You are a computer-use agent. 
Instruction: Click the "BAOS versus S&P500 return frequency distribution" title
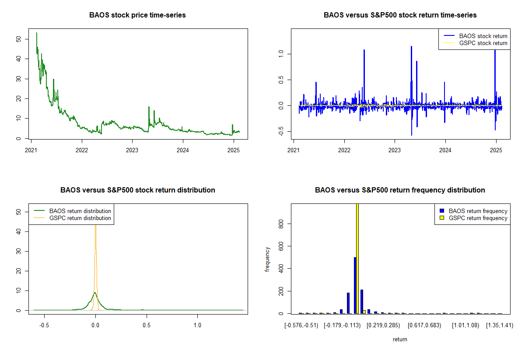pos(400,190)
